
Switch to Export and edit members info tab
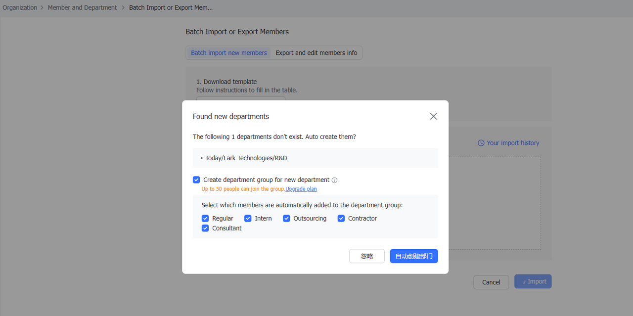pyautogui.click(x=316, y=53)
